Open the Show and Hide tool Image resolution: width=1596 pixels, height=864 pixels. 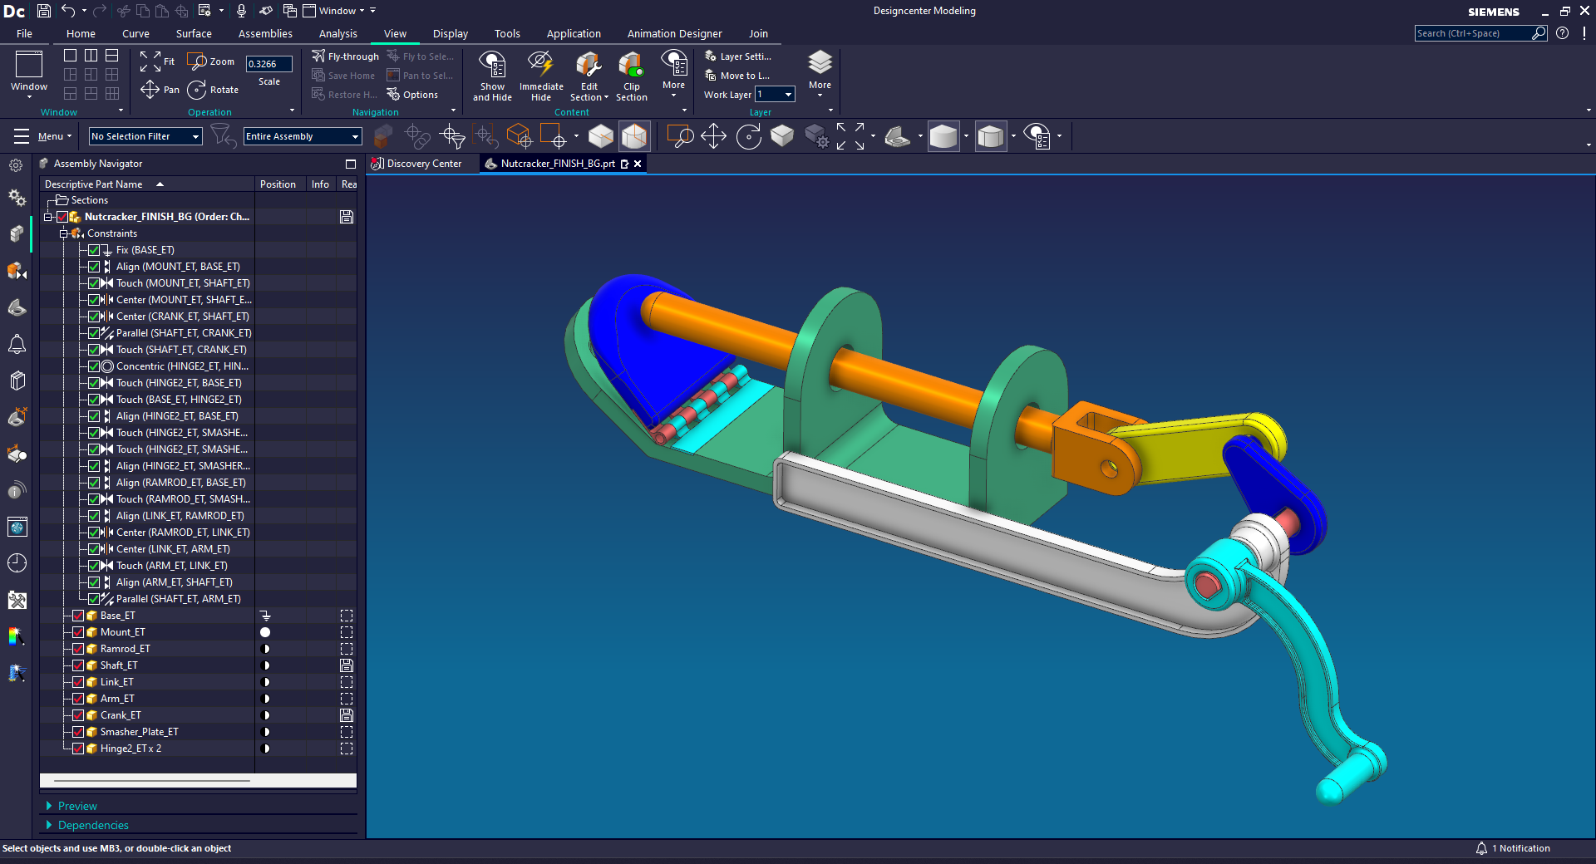click(492, 76)
